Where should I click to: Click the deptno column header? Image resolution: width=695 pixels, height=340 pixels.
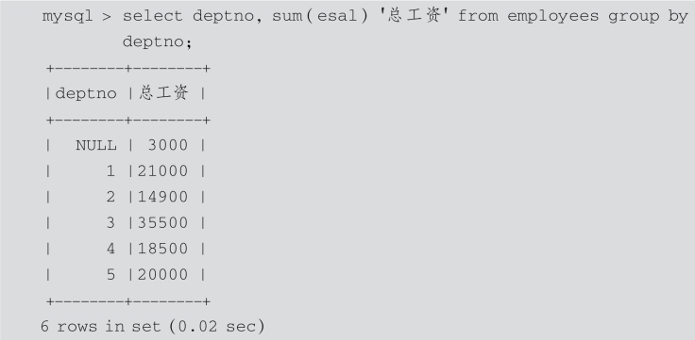86,94
